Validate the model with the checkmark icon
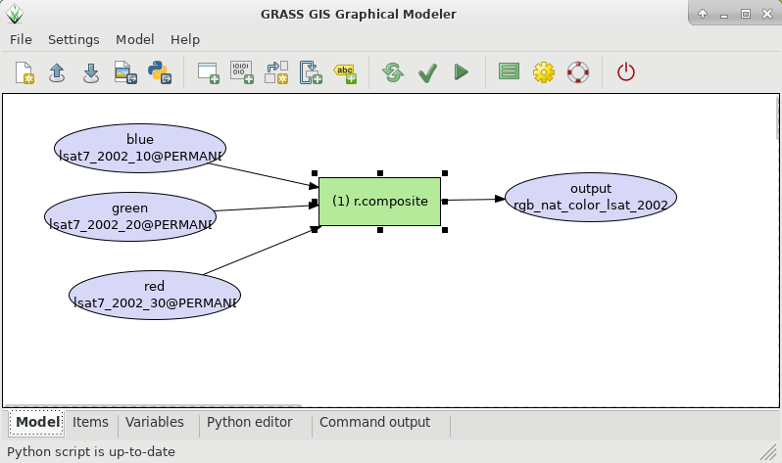 (427, 72)
